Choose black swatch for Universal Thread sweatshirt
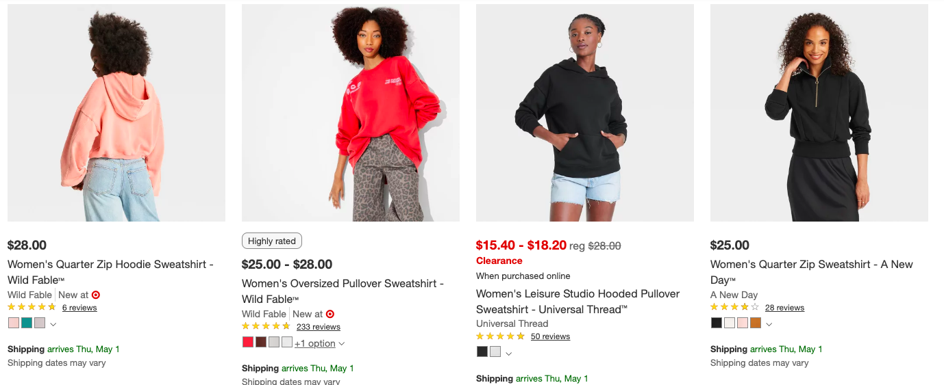 coord(482,351)
